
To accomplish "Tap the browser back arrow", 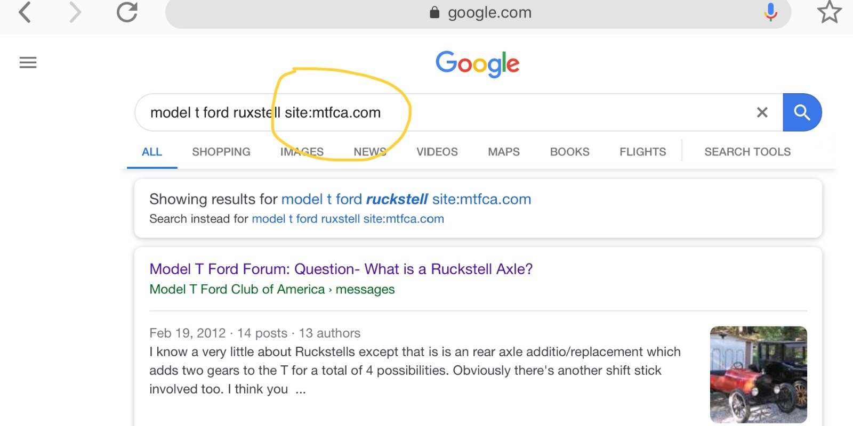I will [25, 12].
